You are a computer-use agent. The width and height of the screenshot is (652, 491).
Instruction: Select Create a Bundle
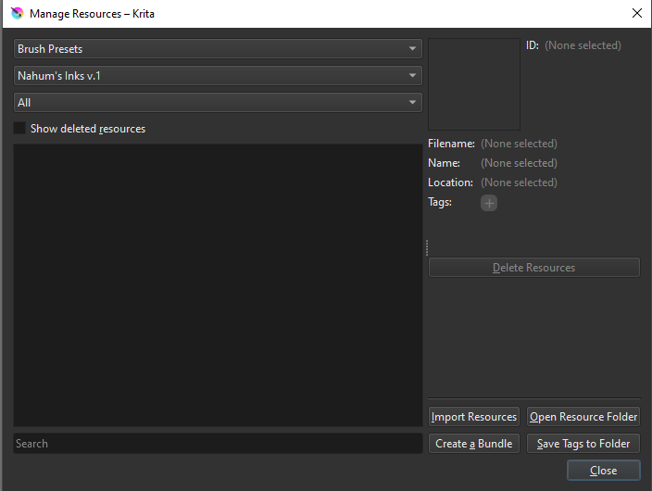tap(474, 444)
